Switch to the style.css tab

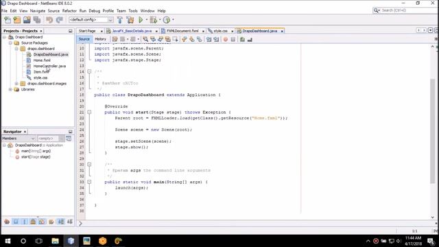point(220,31)
